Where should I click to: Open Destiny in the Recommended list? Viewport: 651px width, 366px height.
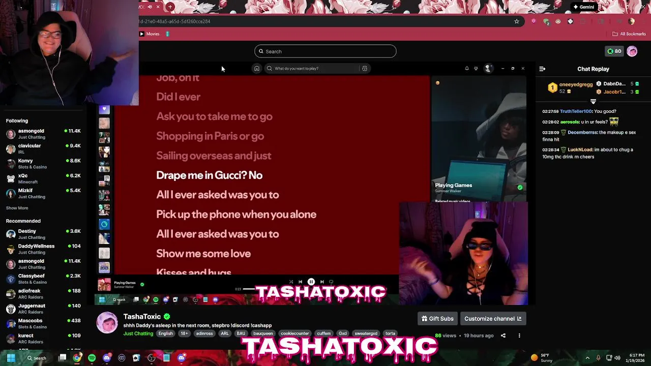point(43,234)
